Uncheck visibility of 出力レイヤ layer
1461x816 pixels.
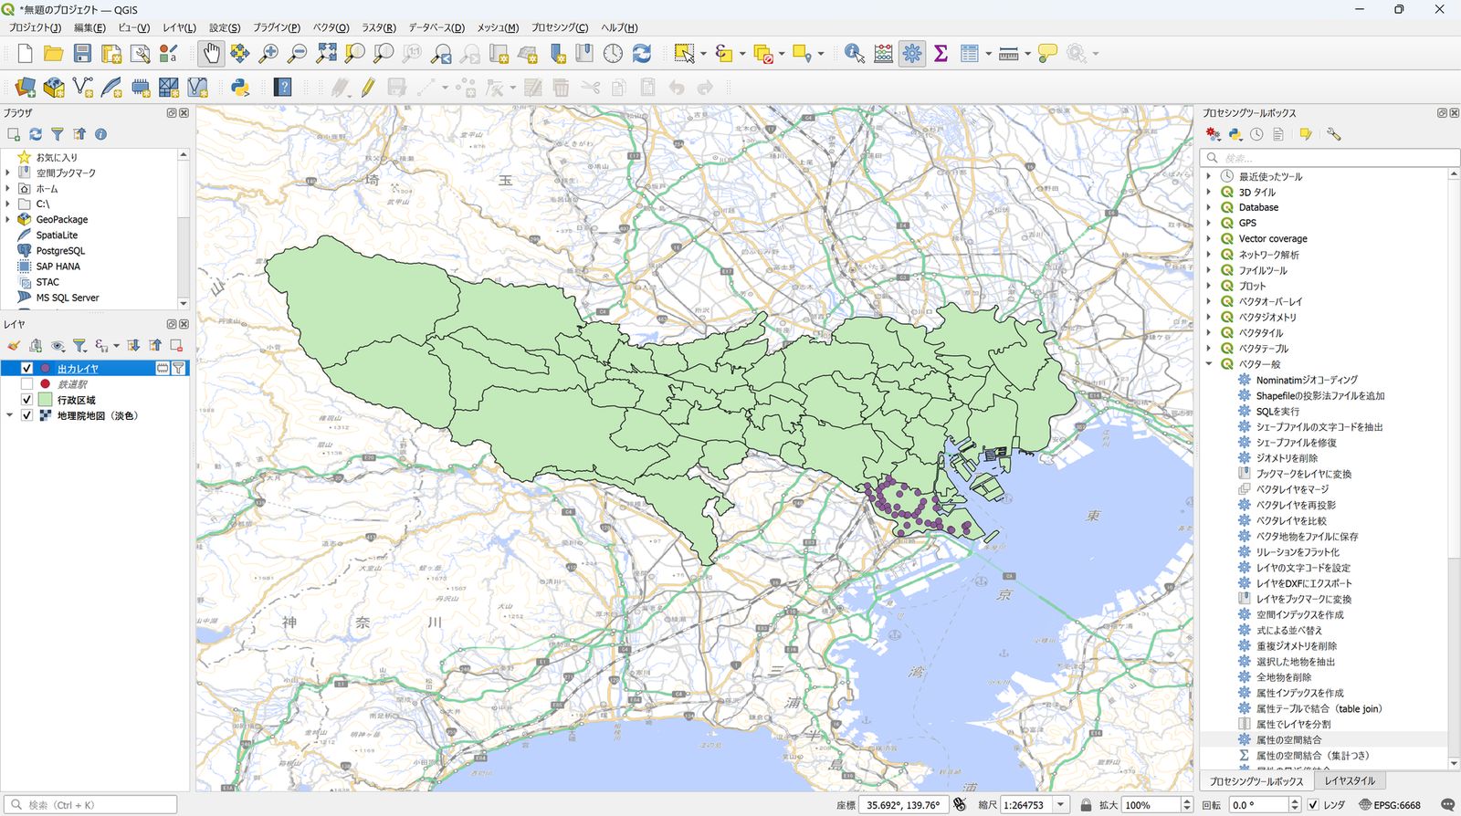(x=26, y=369)
